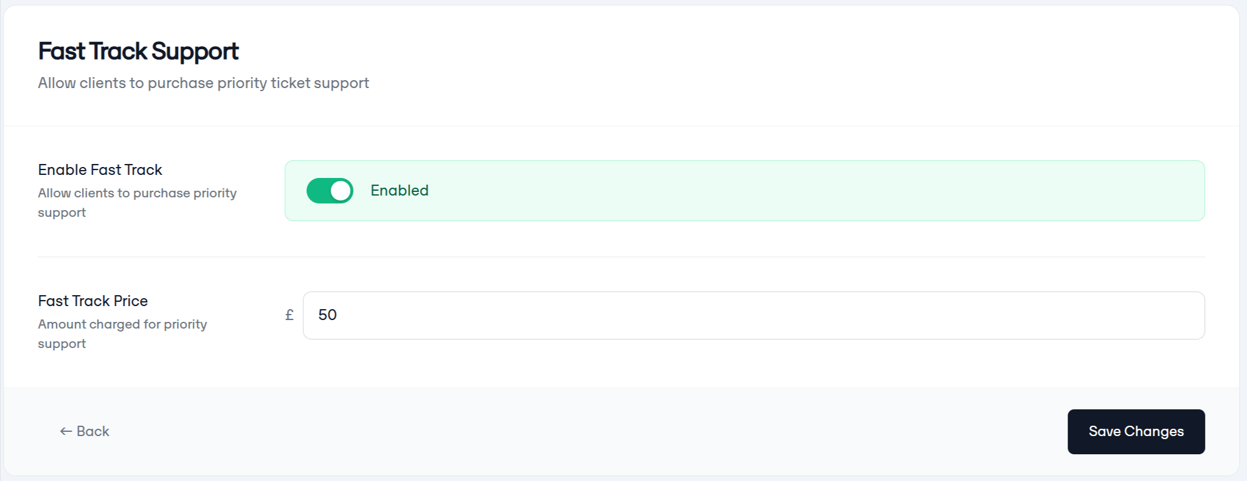The width and height of the screenshot is (1247, 481).
Task: Click the pound currency symbol
Action: 289,315
